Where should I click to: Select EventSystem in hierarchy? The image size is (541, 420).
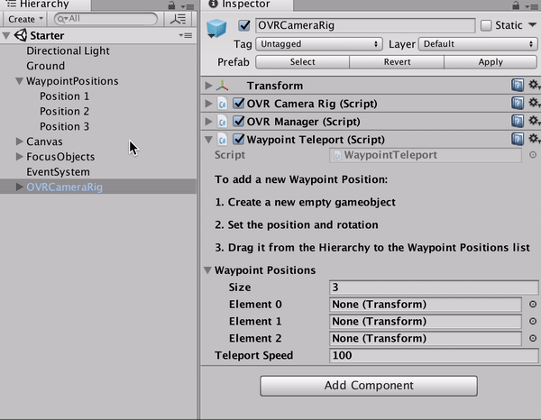coord(58,172)
